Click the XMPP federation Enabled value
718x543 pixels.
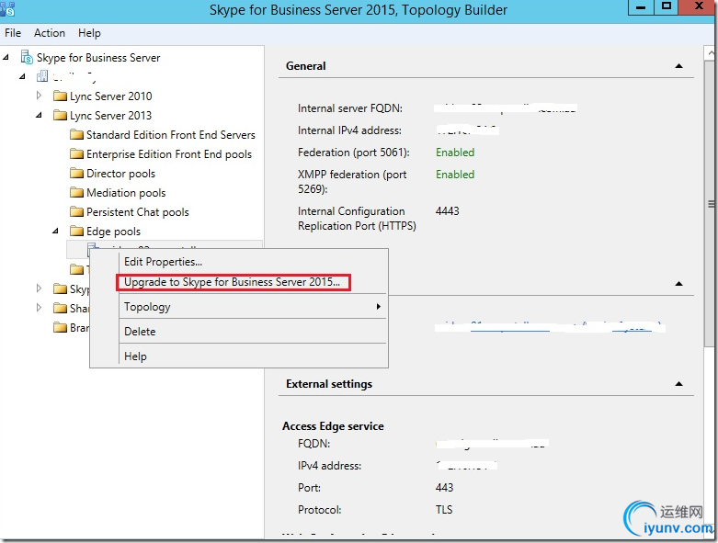pos(455,175)
